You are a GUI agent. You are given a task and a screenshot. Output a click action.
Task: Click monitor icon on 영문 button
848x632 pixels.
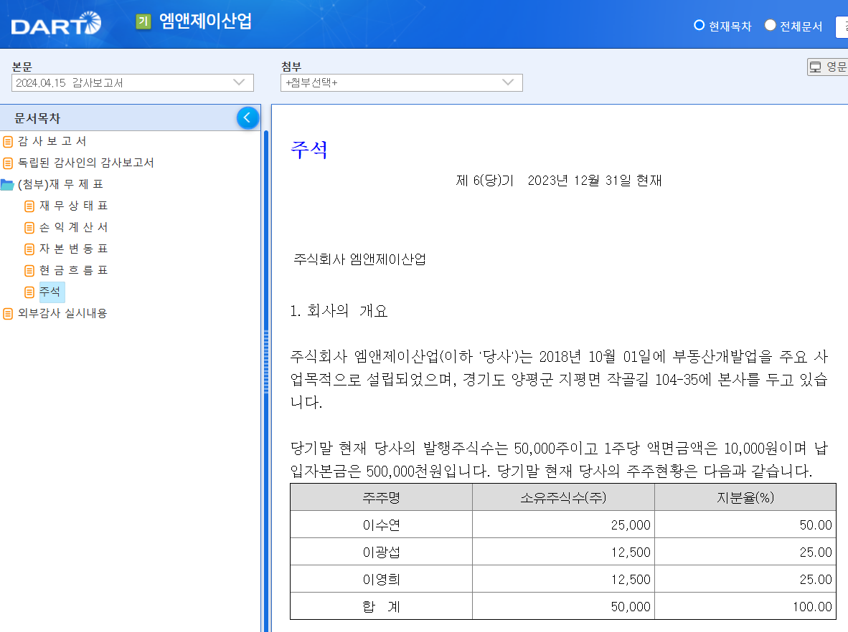816,67
